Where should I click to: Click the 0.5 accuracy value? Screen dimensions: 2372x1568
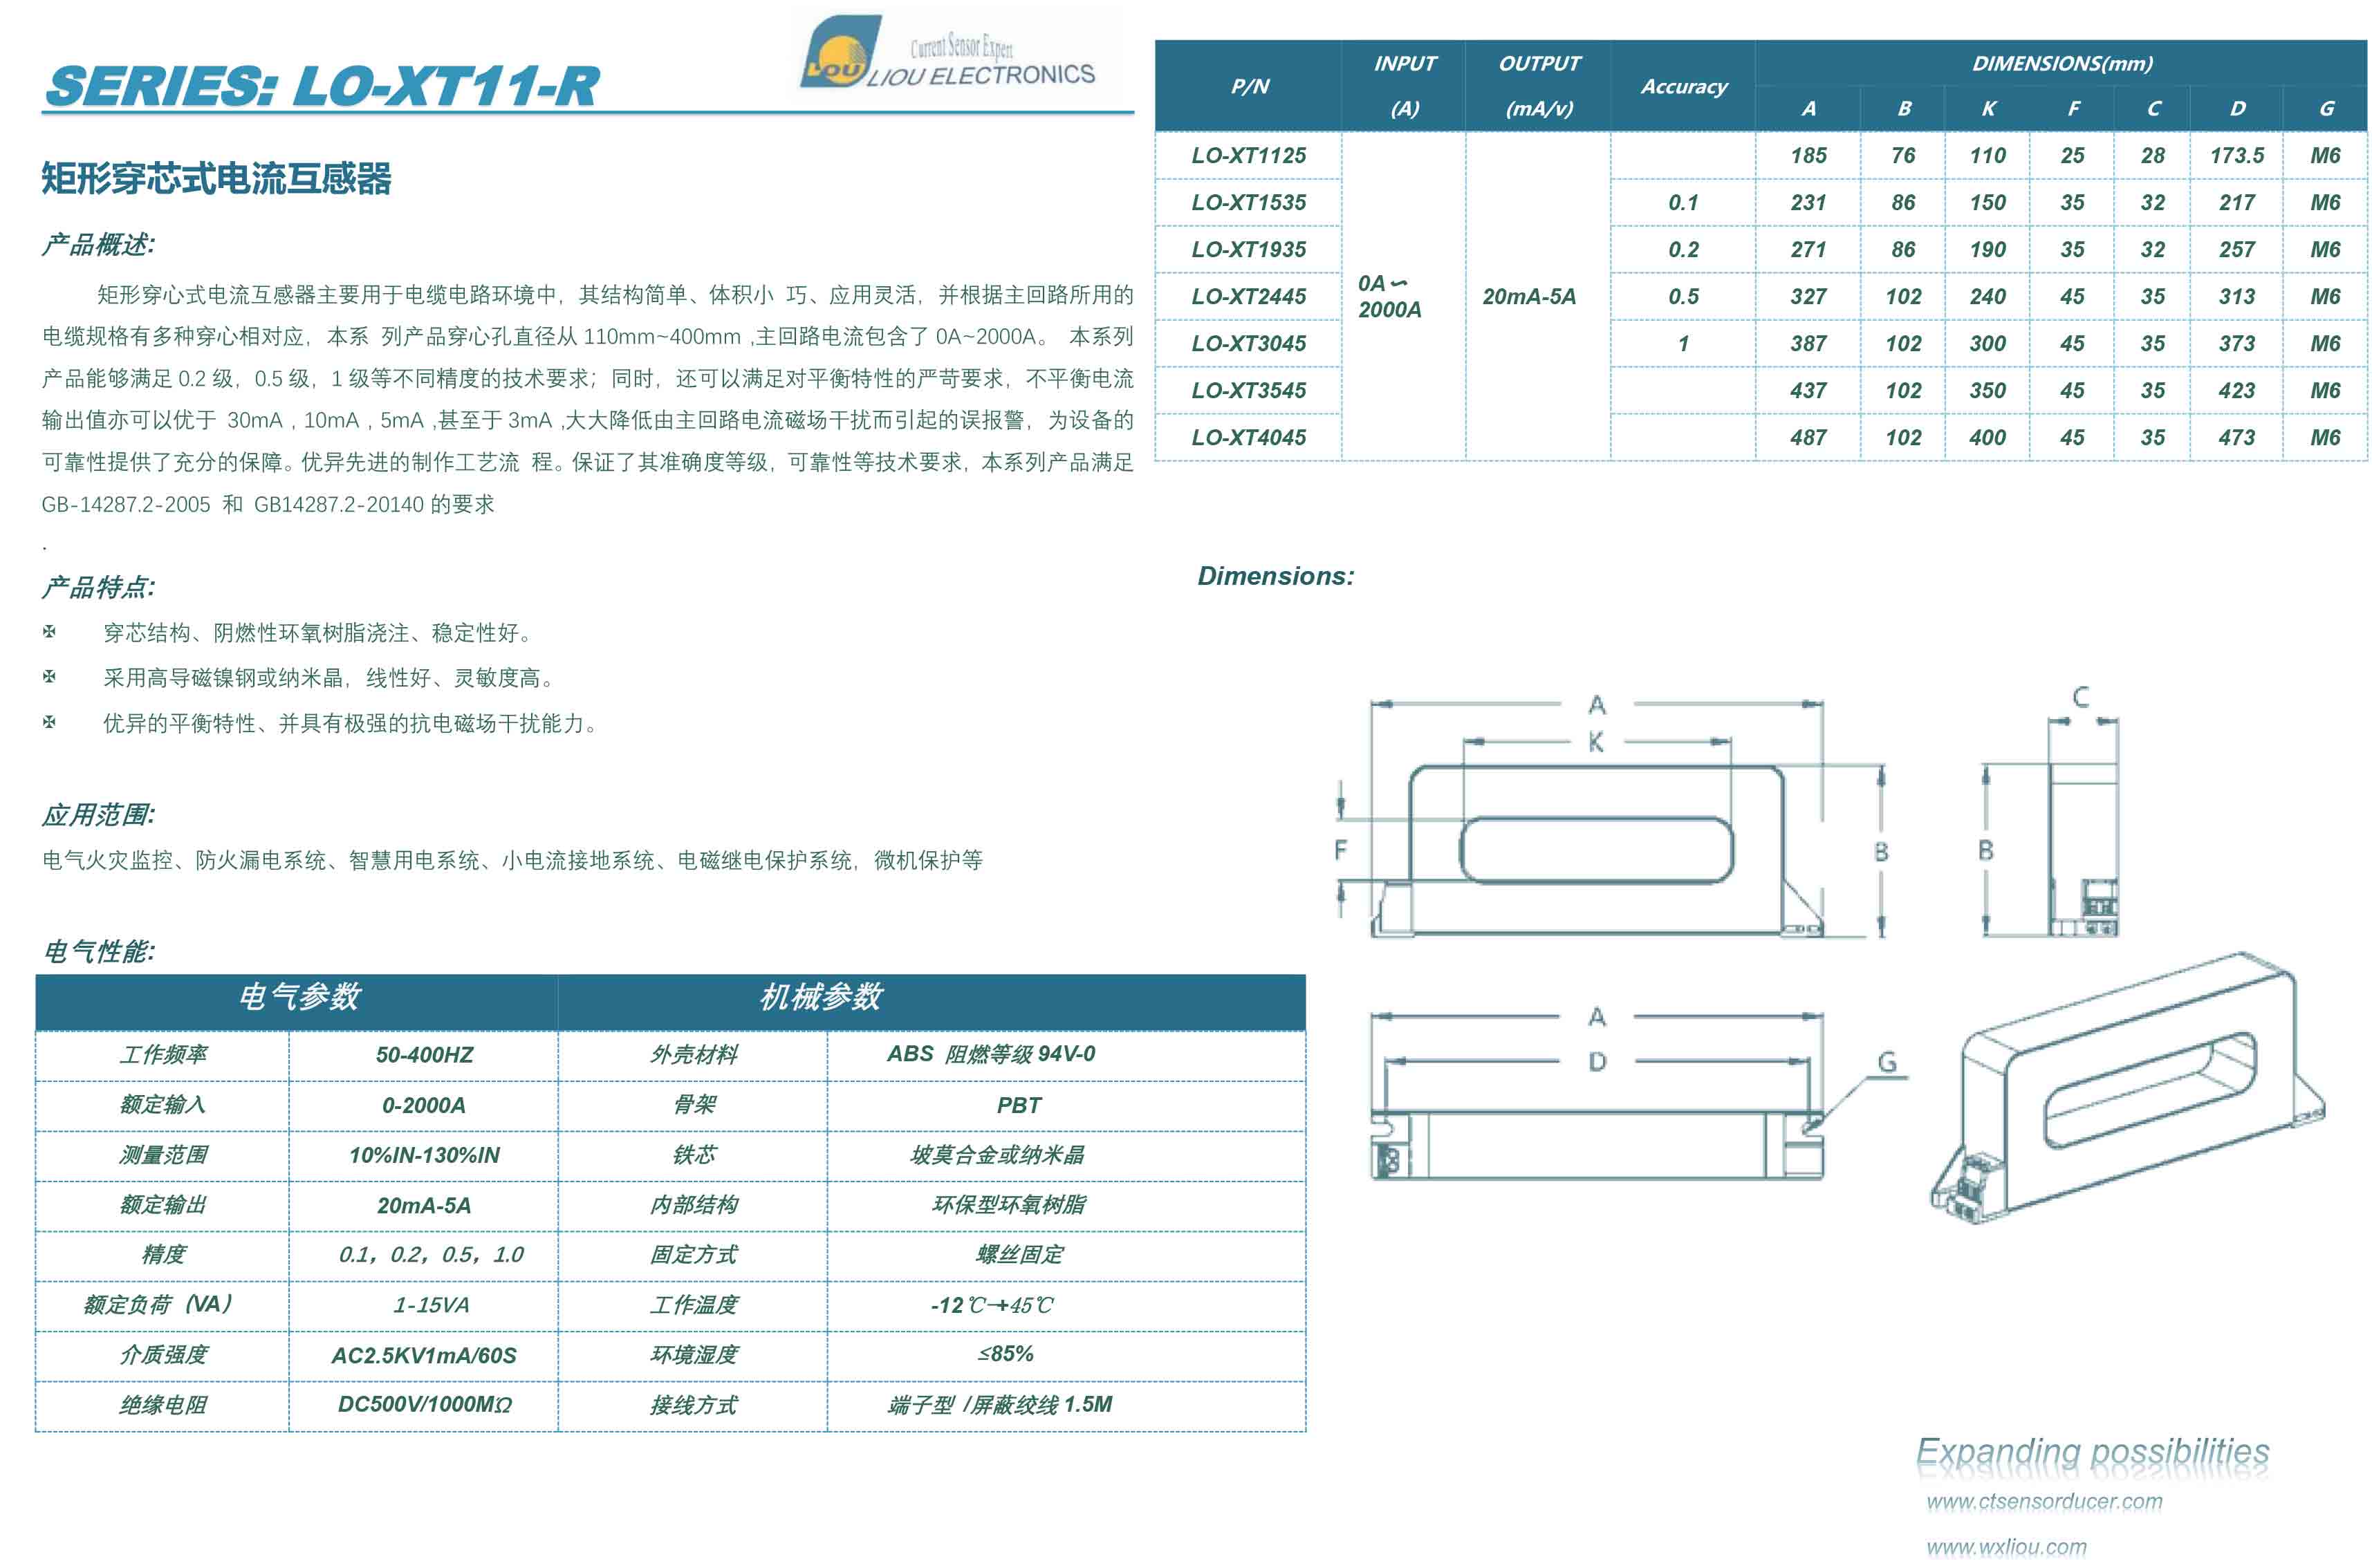1683,296
